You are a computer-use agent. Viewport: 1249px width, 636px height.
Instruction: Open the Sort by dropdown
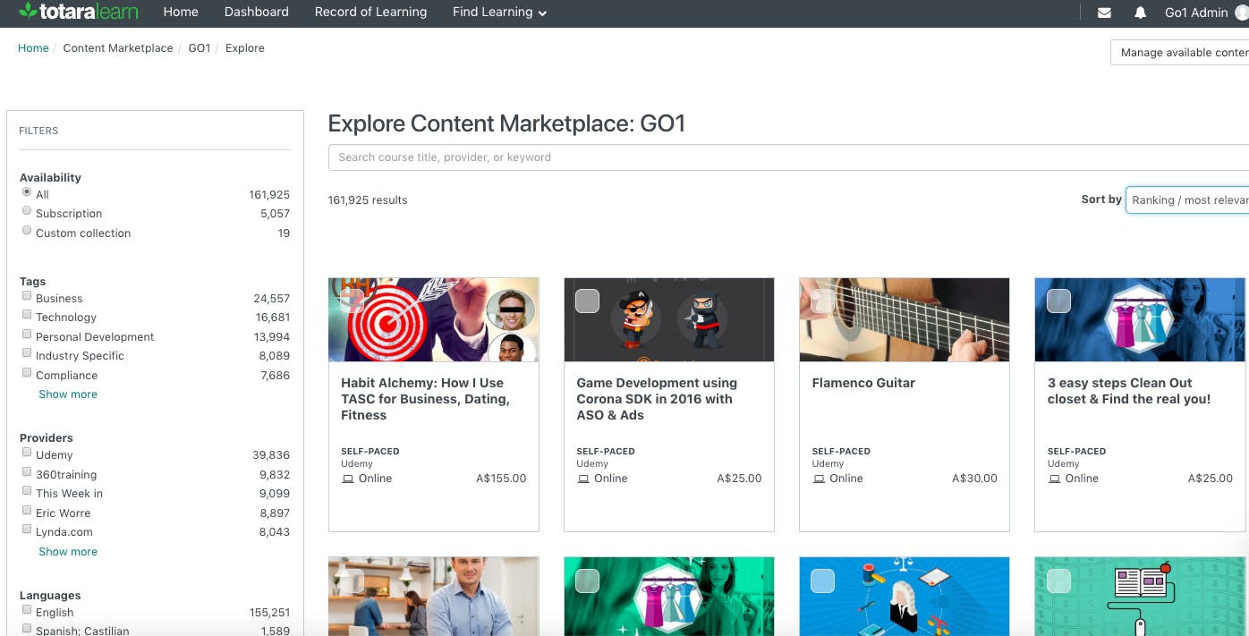coord(1187,199)
